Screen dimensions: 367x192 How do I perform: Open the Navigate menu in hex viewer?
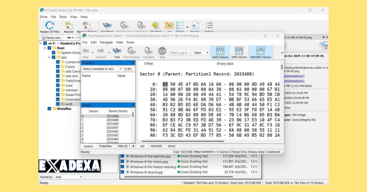coord(106,42)
